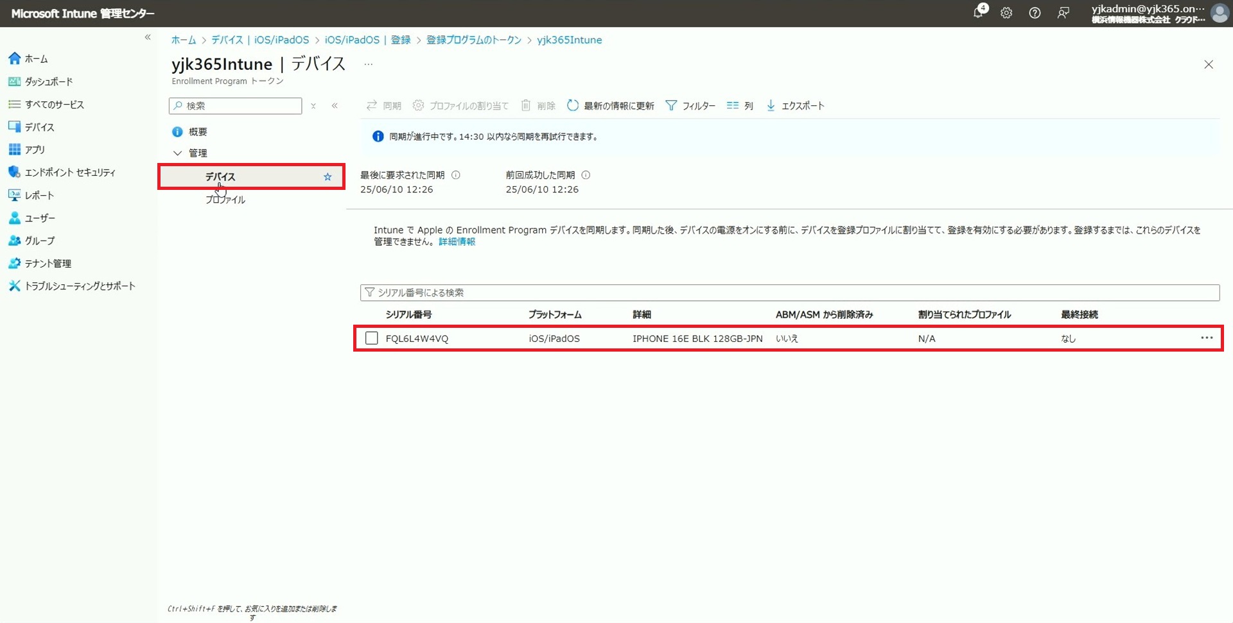Collapse the 管理 section

[x=178, y=153]
